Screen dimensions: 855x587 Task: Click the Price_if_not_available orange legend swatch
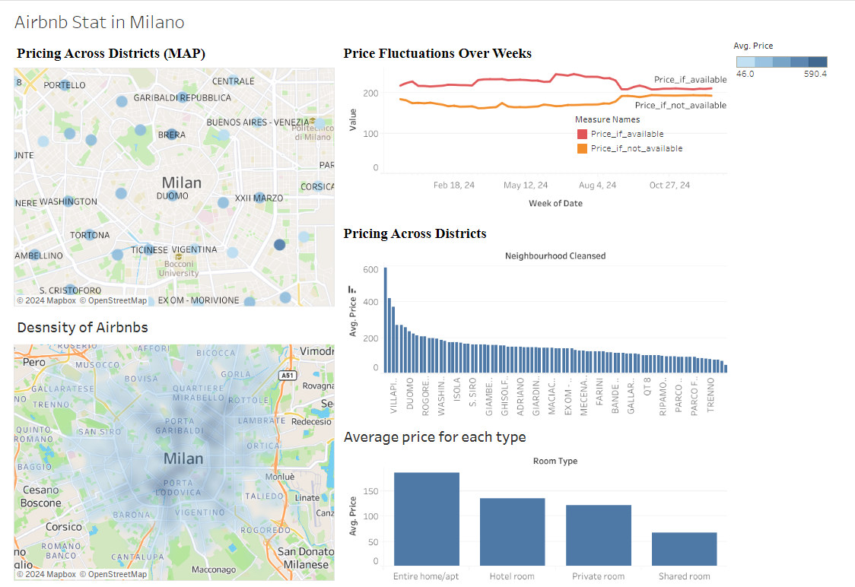[x=583, y=148]
